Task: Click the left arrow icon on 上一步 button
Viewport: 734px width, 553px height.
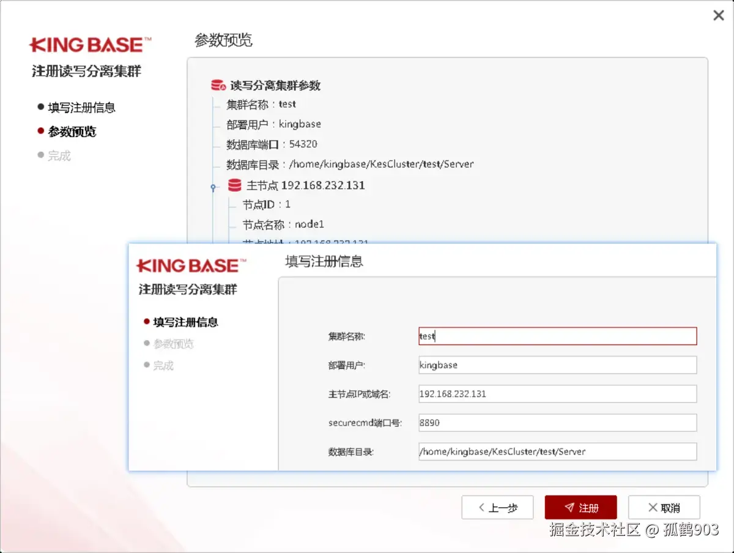Action: point(481,508)
